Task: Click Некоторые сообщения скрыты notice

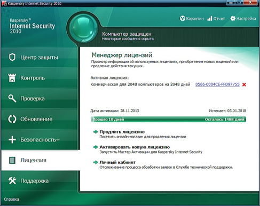Action: coord(128,38)
